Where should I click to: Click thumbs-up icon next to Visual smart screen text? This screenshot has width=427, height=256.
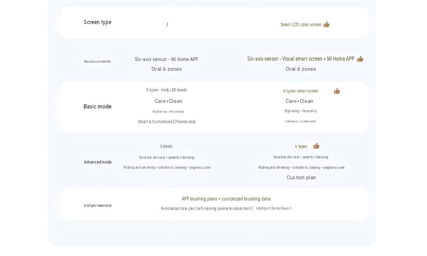(x=360, y=59)
